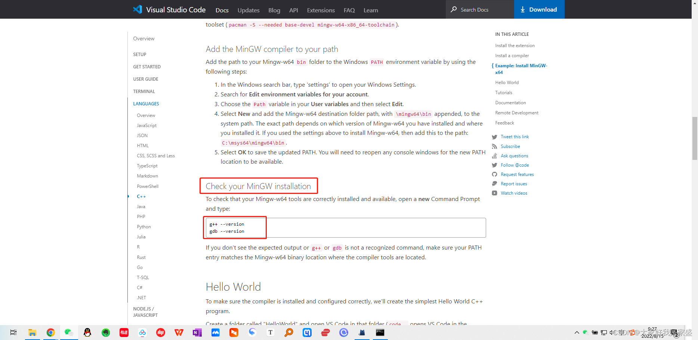Image resolution: width=698 pixels, height=340 pixels.
Task: Open Baidu Netdisk icon on taskbar
Action: 142,333
